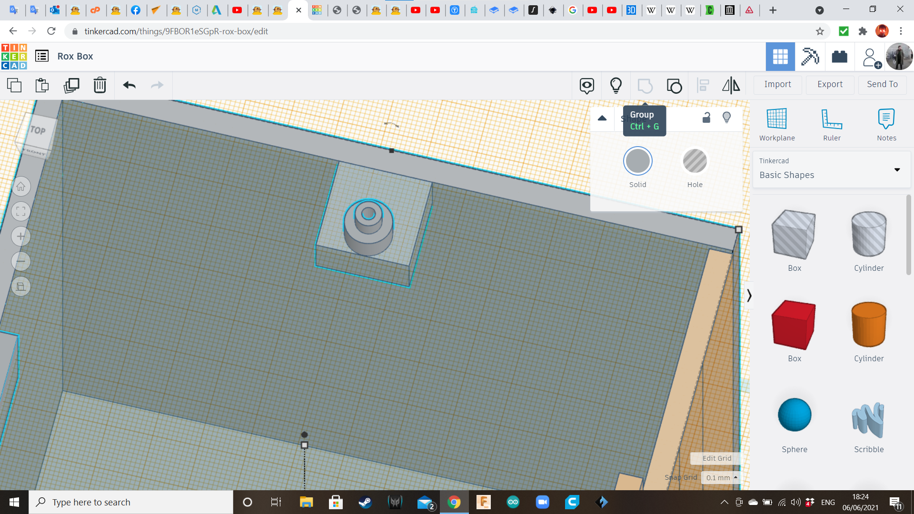Image resolution: width=914 pixels, height=514 pixels.
Task: Expand the Basic Shapes dropdown
Action: point(897,170)
